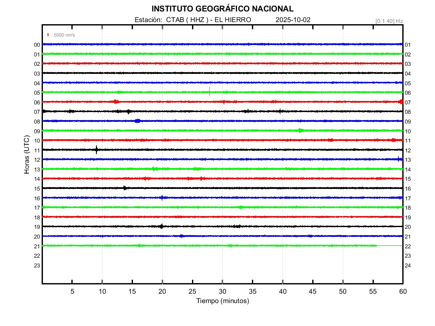
Task: Click the INSTITUTO GEOGRÁFICO NACIONAL title
Action: pos(222,9)
